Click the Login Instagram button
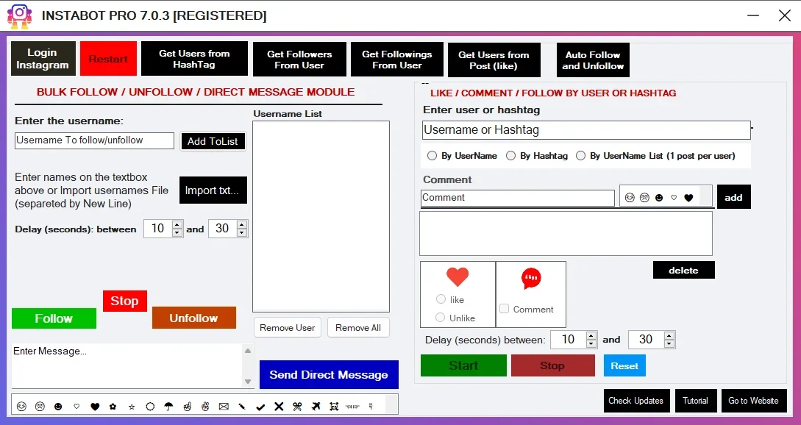Image resolution: width=801 pixels, height=425 pixels. click(43, 59)
